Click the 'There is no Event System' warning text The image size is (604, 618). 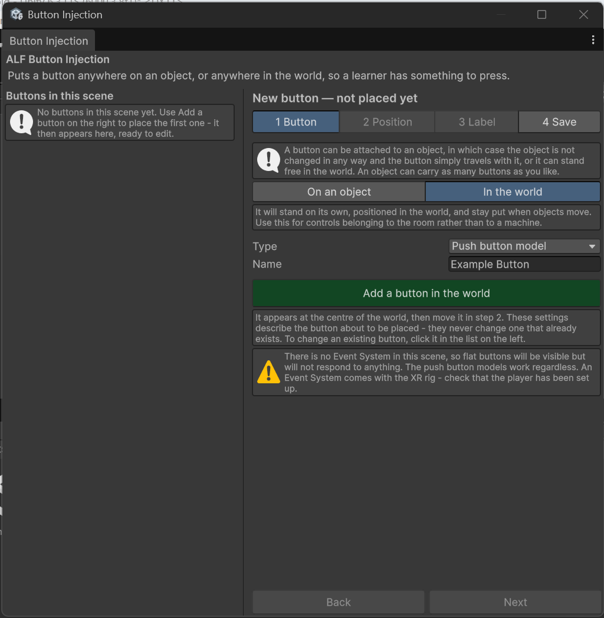click(438, 372)
